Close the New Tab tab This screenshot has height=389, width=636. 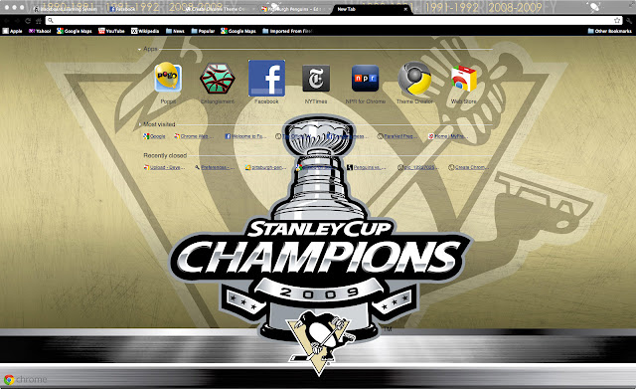[405, 9]
